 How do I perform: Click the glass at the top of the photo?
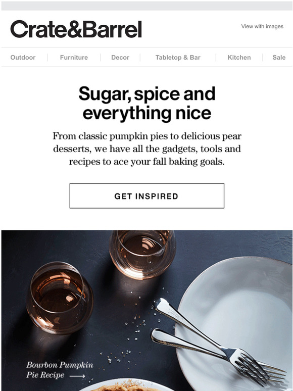[x=142, y=254]
